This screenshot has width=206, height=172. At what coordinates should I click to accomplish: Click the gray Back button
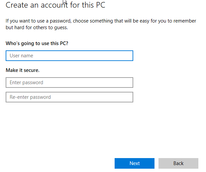[178, 163]
